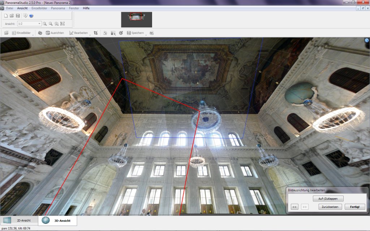Click next >> button
The height and width of the screenshot is (231, 370).
click(305, 207)
